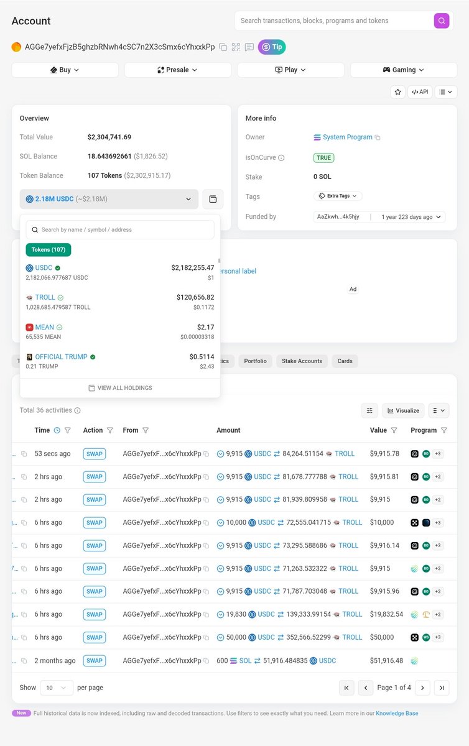Viewport: 469px width, 746px height.
Task: Expand +3 programs in 53 secs ago row
Action: tap(438, 454)
